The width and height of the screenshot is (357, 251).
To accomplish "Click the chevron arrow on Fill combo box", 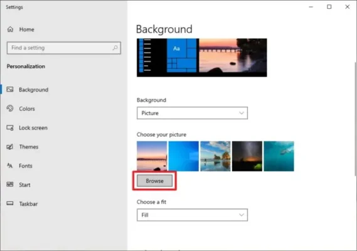I will 242,215.
